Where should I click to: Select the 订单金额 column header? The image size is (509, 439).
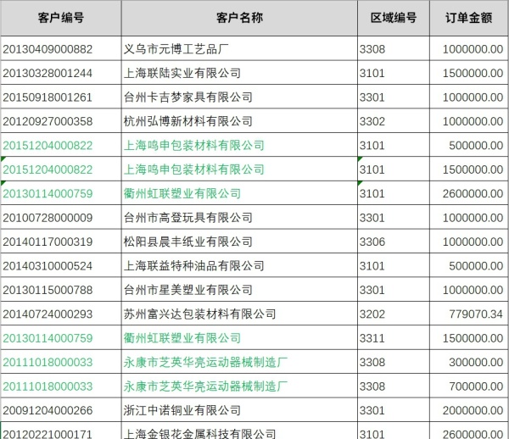tap(469, 18)
